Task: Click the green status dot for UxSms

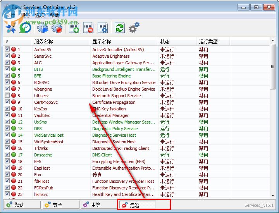Action: click(14, 122)
